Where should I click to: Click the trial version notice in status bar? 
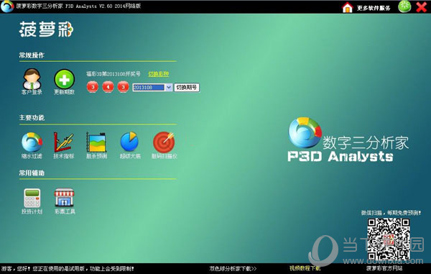[x=68, y=268]
